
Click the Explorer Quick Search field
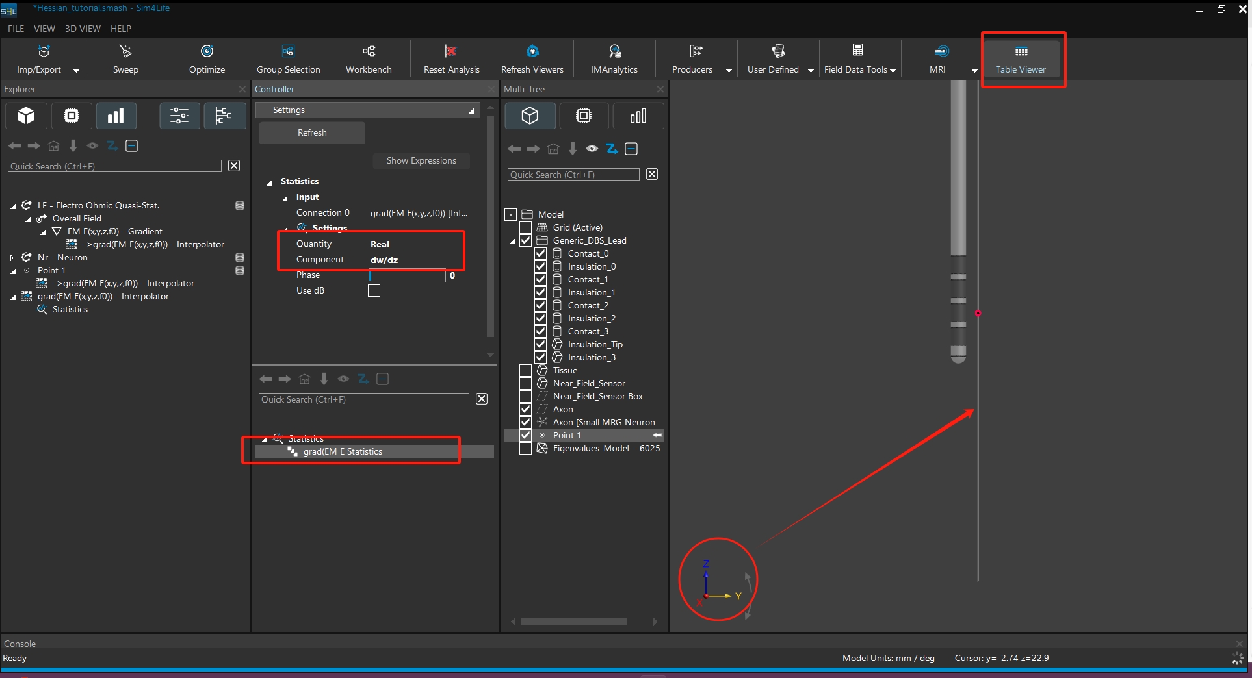114,166
